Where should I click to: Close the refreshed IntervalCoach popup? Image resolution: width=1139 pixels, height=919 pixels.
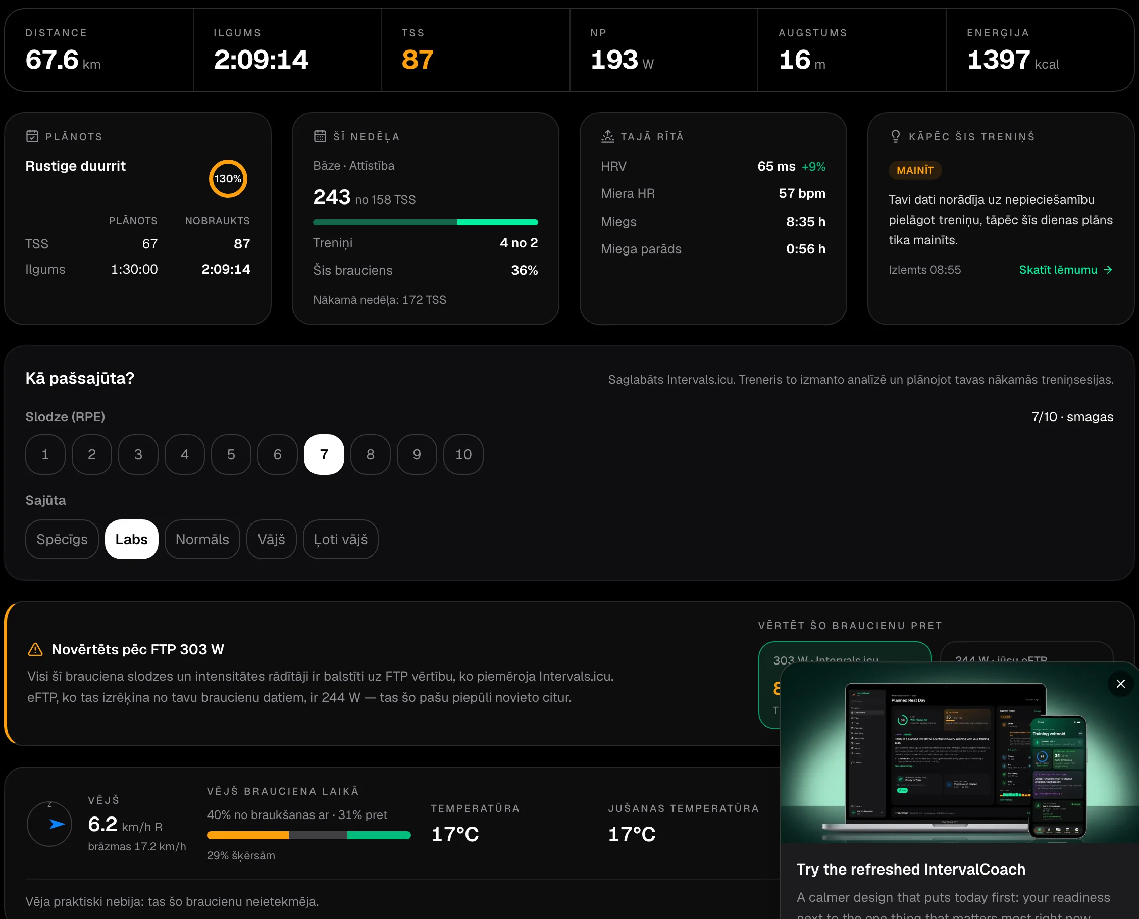1120,683
